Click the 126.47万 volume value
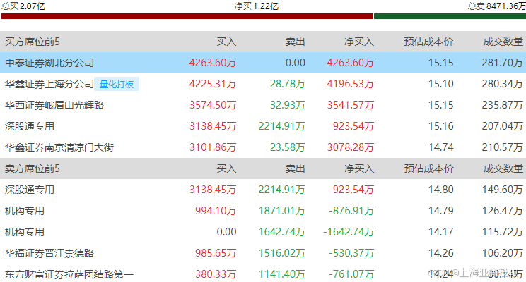This screenshot has height=282, width=526. (503, 211)
